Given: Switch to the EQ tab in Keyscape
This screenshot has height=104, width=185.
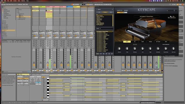Looking at the screenshot, I should click(135, 42).
